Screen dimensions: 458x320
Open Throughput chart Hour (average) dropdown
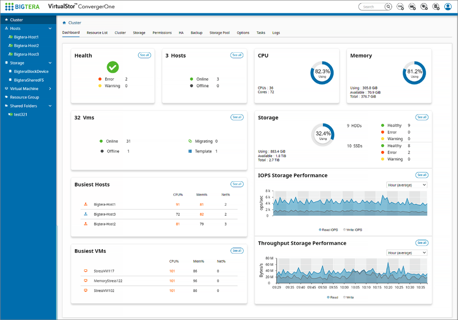coord(407,253)
